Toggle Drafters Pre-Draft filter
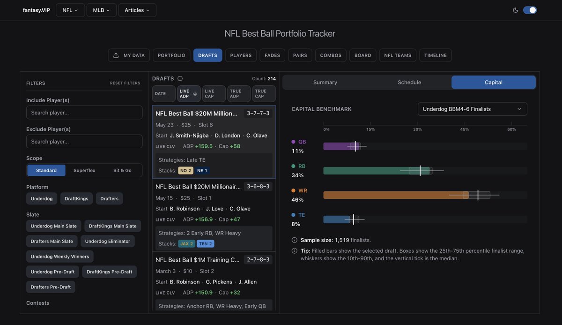562x325 pixels. pyautogui.click(x=51, y=287)
